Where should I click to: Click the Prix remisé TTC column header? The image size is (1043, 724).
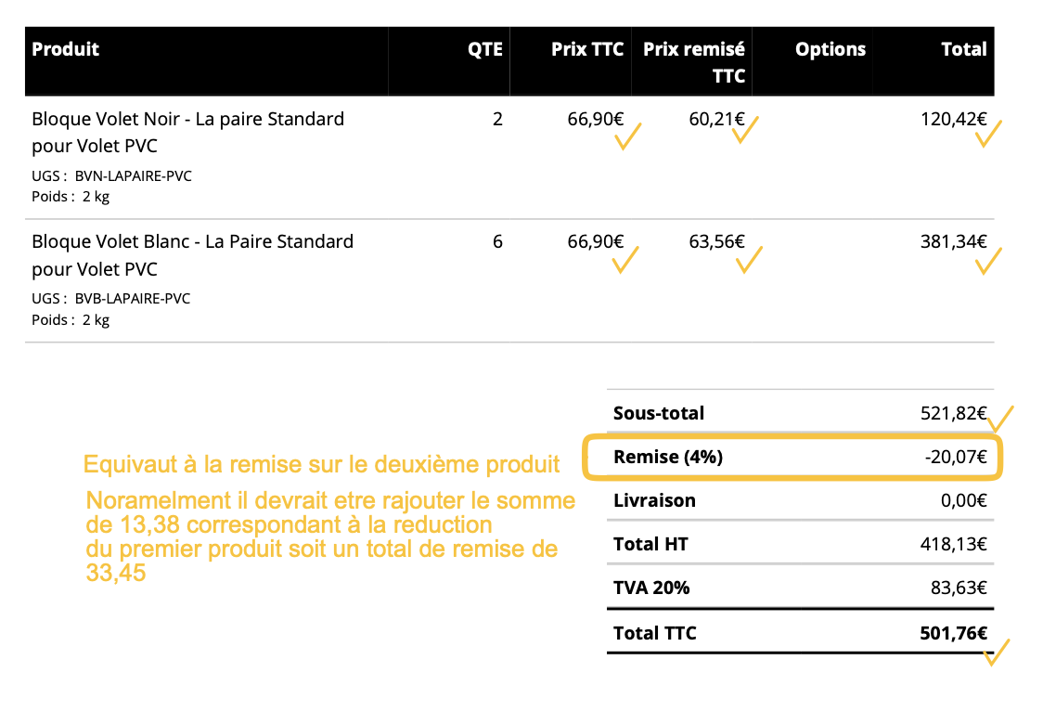[x=694, y=62]
